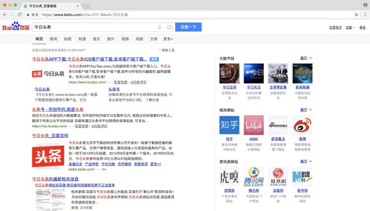The image size is (370, 211).
Task: Switch to 地图 search tab
Action: tap(139, 39)
